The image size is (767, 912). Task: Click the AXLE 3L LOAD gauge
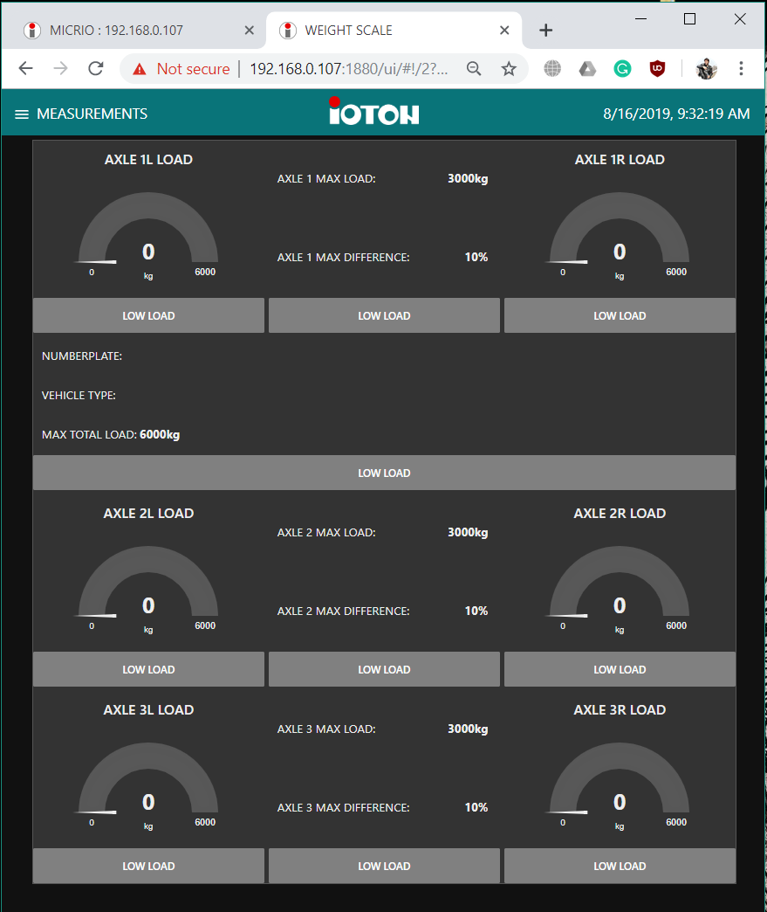coord(148,786)
